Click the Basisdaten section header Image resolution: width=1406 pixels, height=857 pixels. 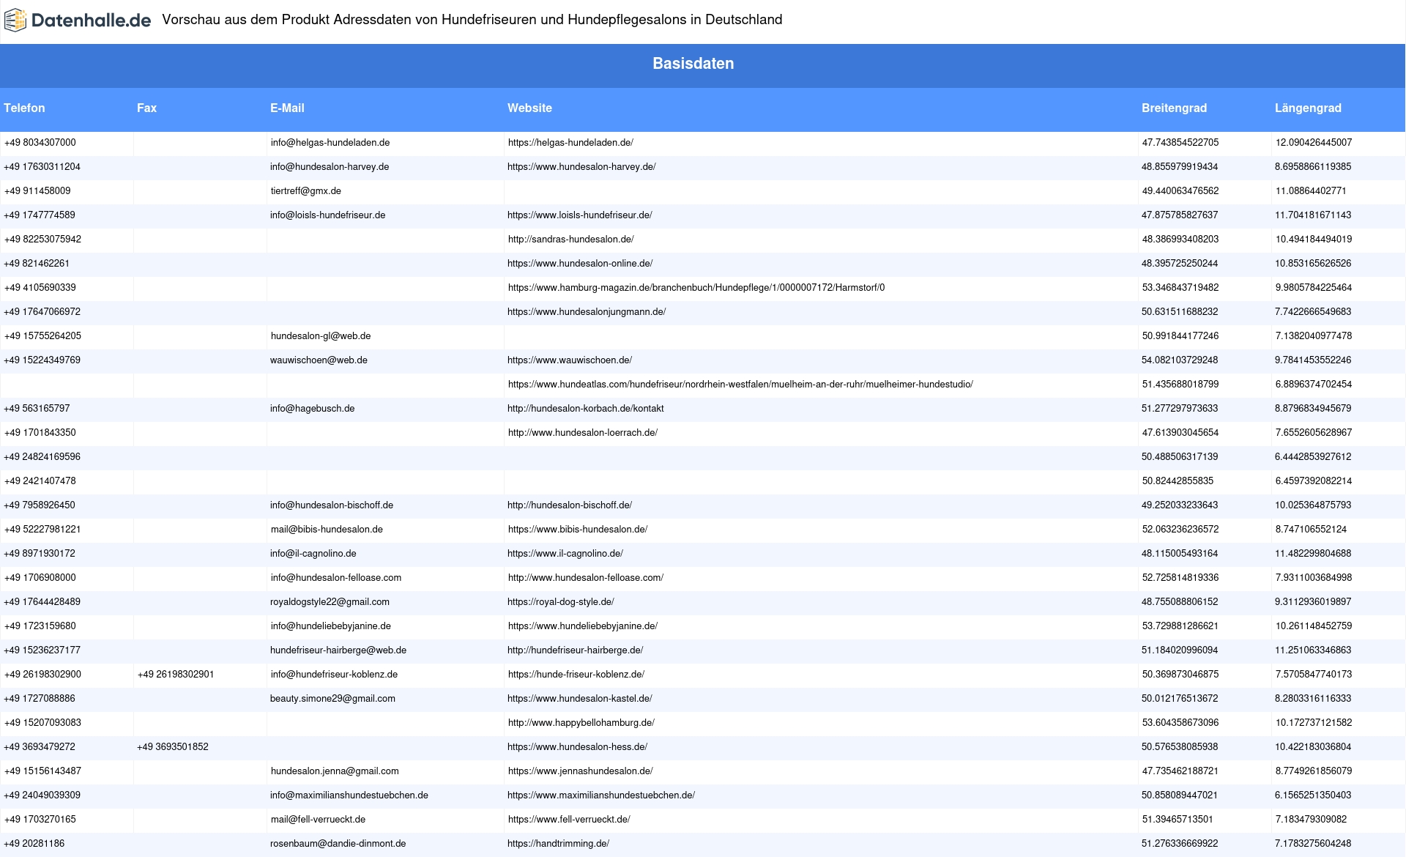693,64
